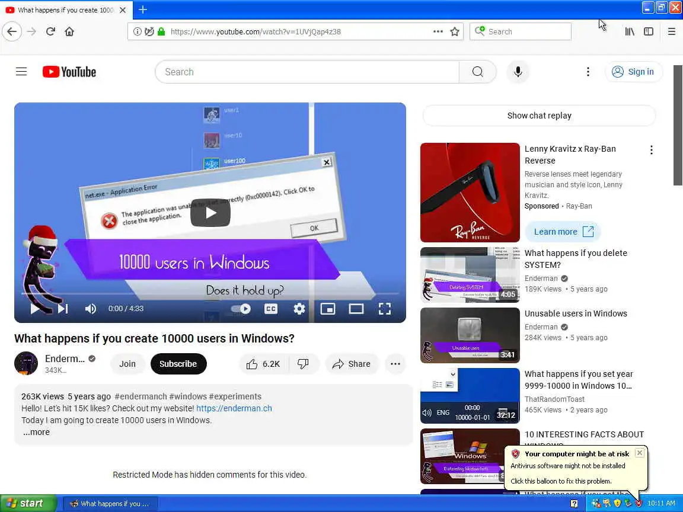683x512 pixels.
Task: Go to YouTube home via logo
Action: coord(69,72)
